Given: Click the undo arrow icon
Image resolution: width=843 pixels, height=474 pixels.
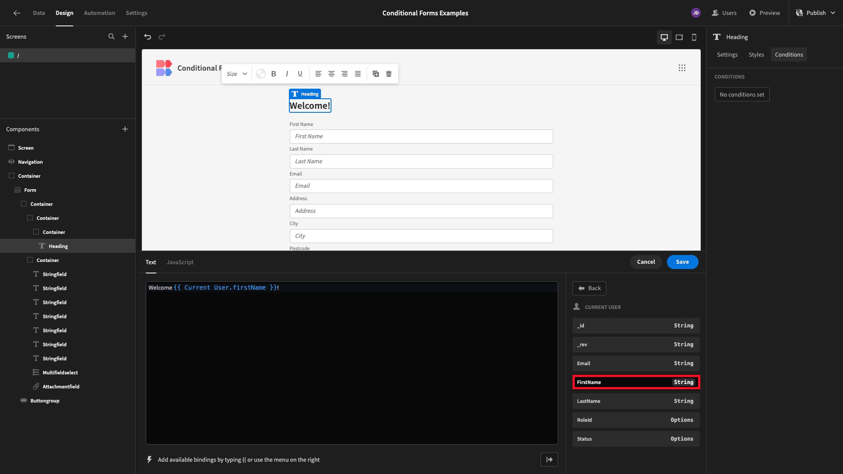Looking at the screenshot, I should tap(148, 36).
